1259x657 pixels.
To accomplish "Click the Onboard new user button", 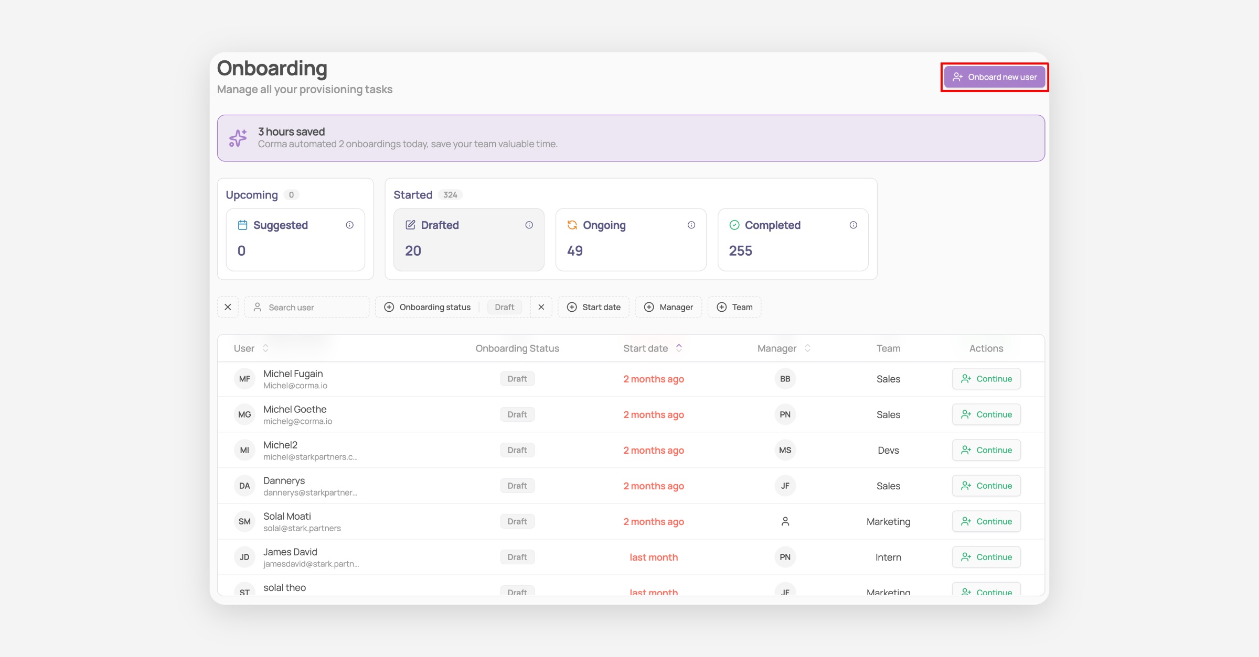I will [x=994, y=77].
